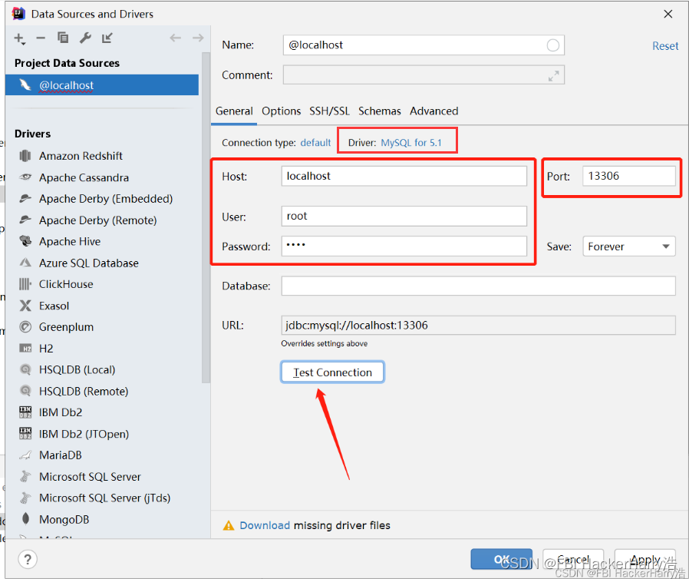Choose the HSQLDB (Remote) driver

(x=84, y=392)
